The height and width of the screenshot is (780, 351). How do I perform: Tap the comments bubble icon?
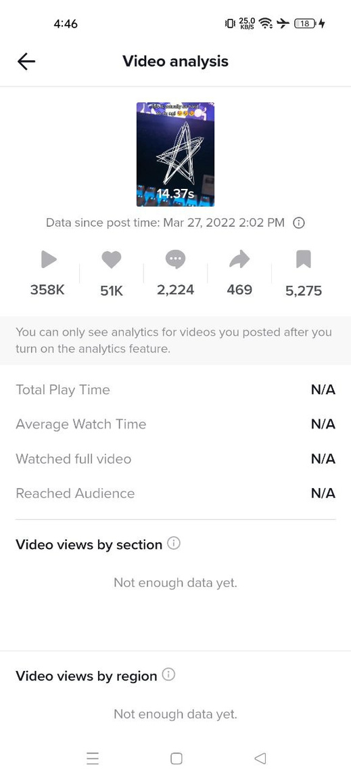176,259
